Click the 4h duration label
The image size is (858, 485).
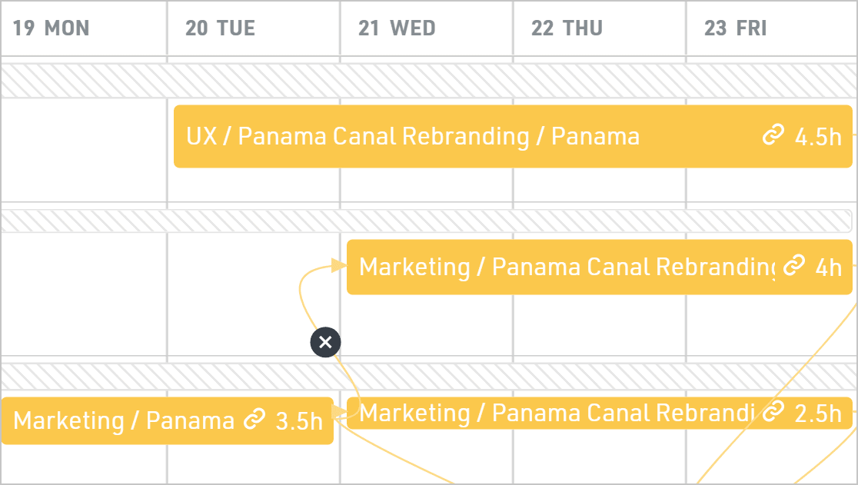pos(828,267)
